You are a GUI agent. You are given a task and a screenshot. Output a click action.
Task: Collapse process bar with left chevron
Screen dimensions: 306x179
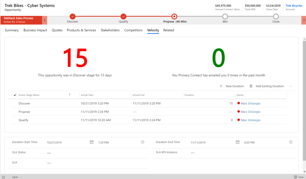click(45, 20)
